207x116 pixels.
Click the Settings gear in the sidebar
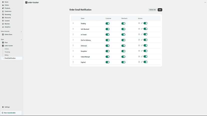click(x=3, y=107)
